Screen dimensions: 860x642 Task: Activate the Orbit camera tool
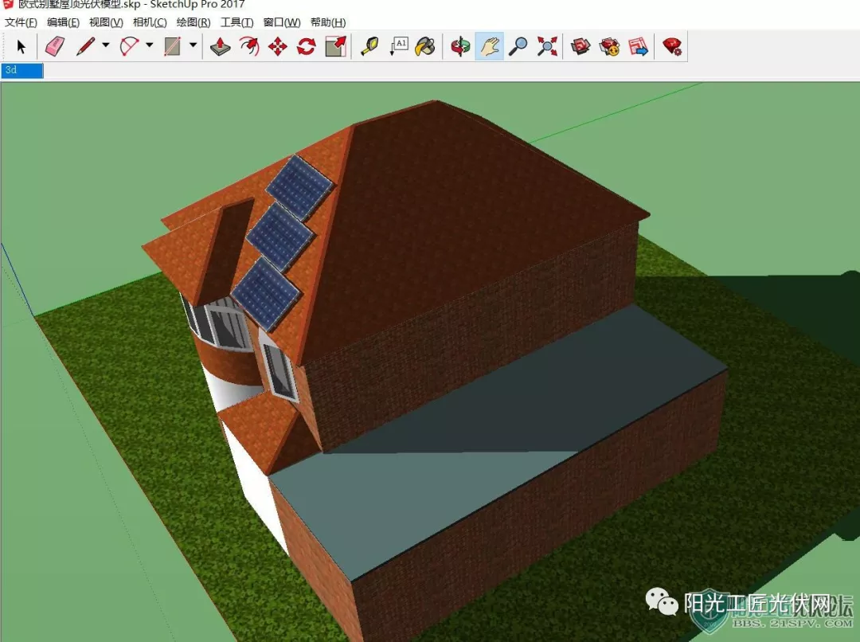[460, 47]
